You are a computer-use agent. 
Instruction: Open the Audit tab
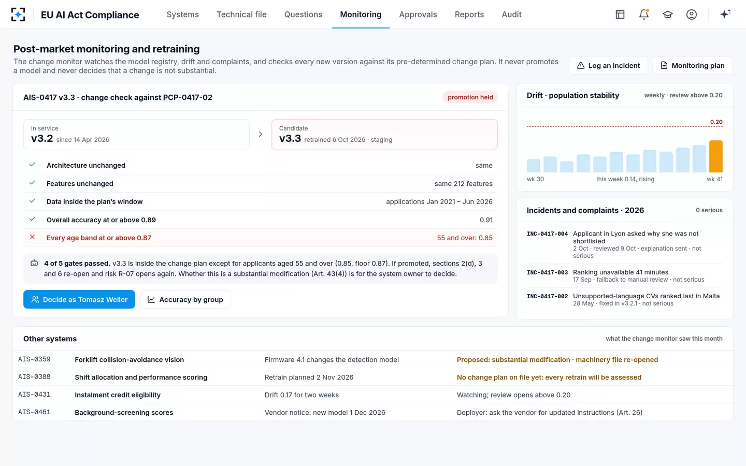pos(512,14)
